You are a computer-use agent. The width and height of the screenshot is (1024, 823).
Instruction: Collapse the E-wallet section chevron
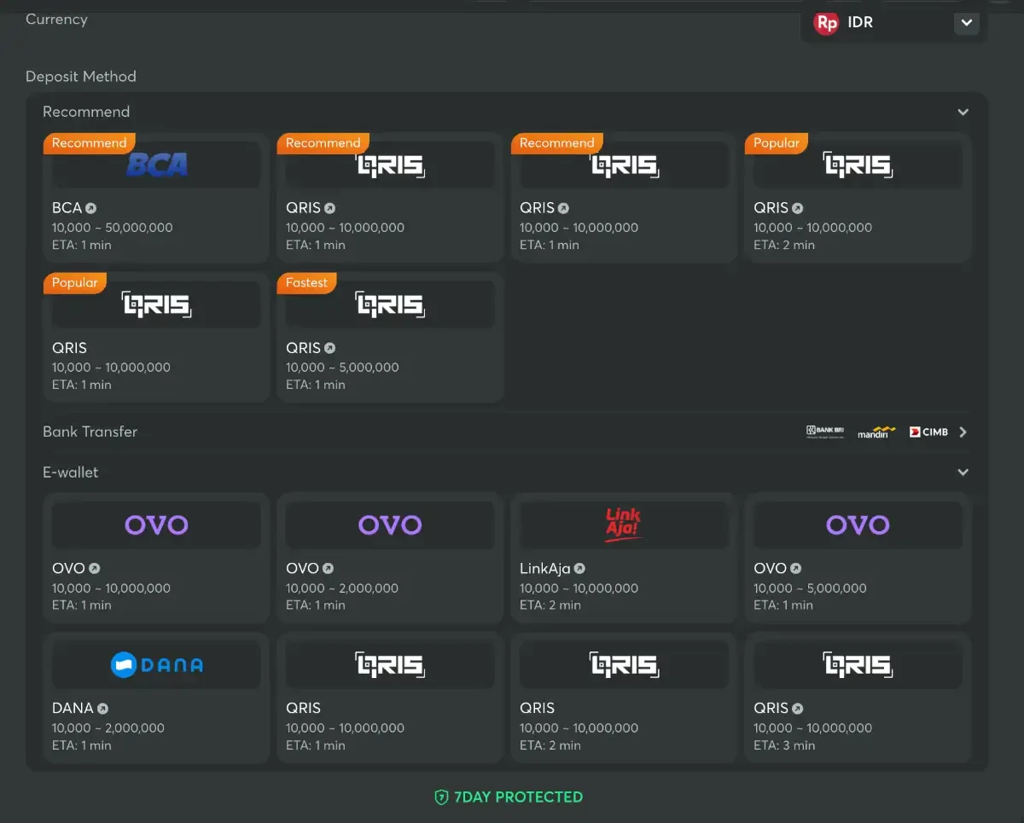click(x=963, y=472)
